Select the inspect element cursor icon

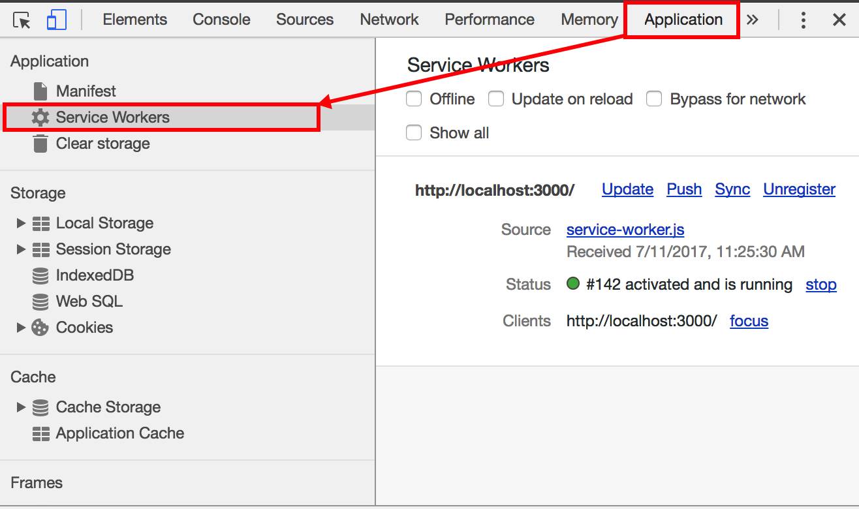click(x=22, y=20)
